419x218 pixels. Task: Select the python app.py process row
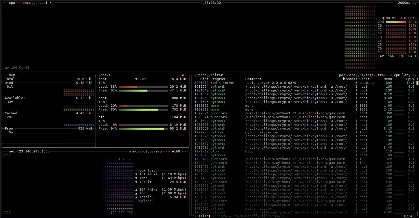pos(304,209)
